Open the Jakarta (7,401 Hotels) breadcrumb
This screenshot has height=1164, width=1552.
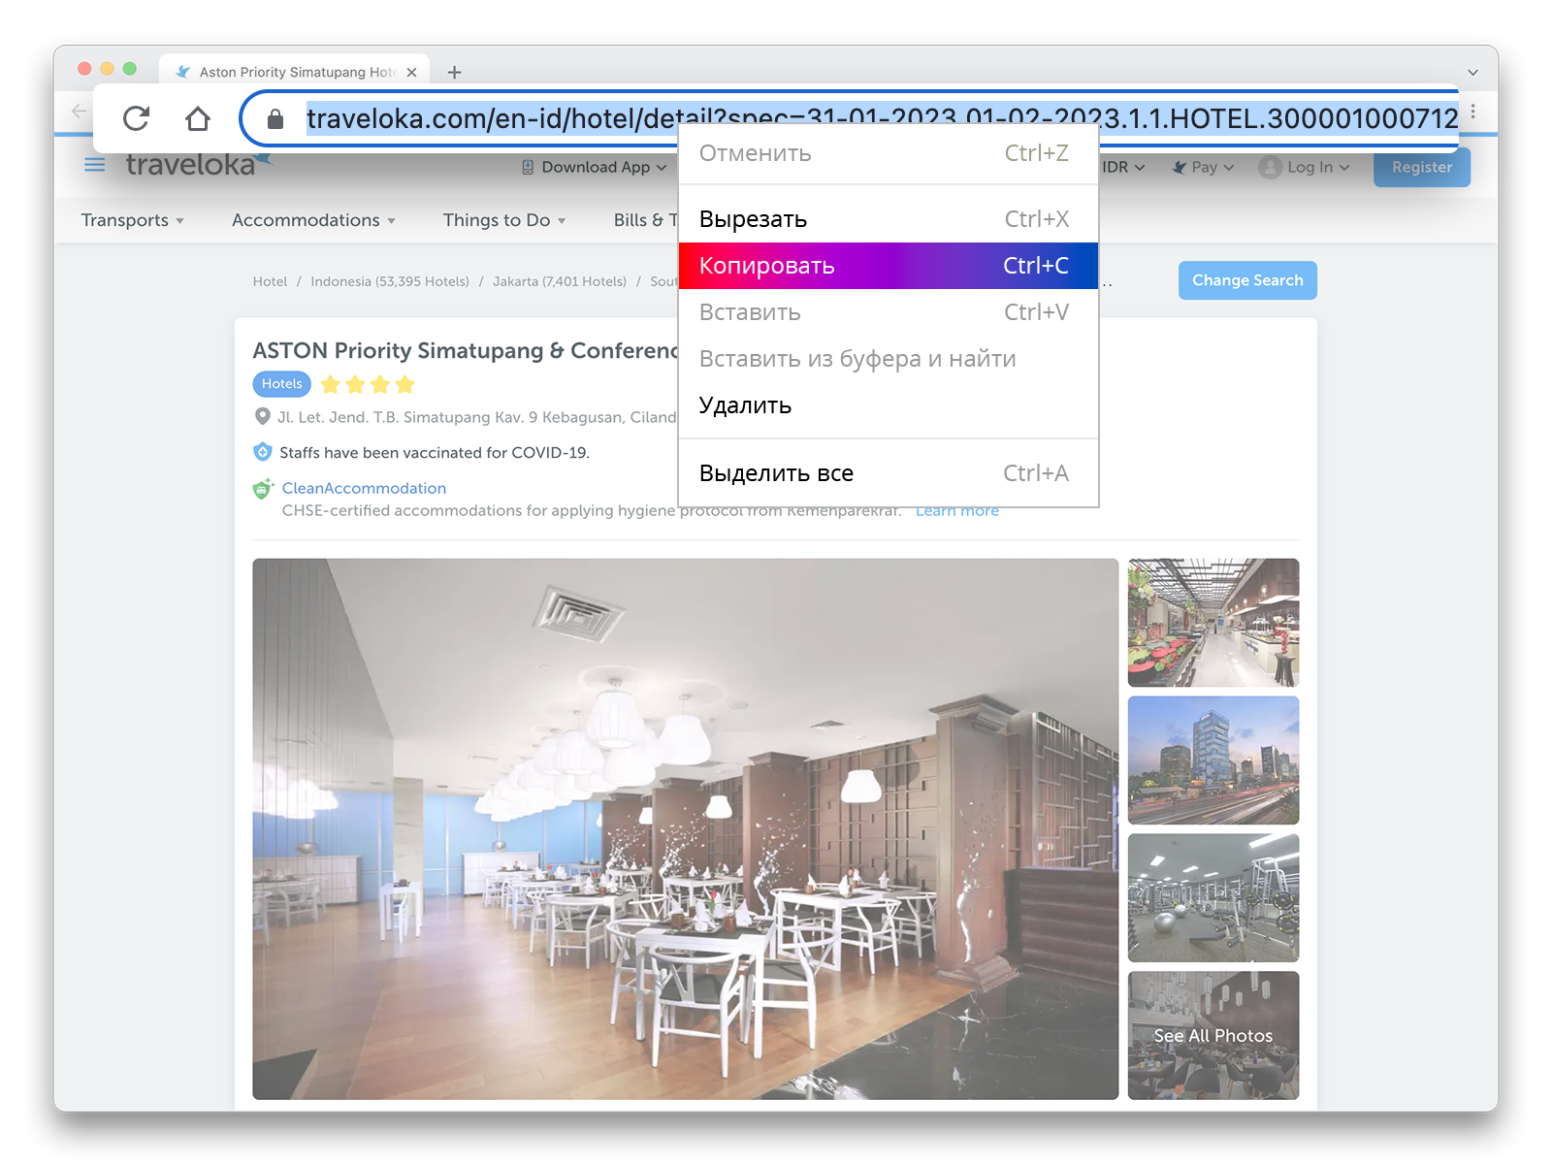click(x=560, y=281)
